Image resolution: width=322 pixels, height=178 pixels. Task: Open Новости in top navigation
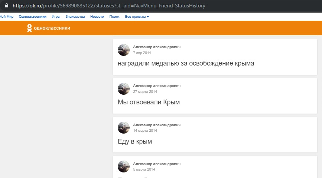[x=97, y=17]
